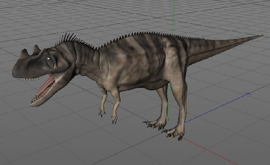Click the blue Z axis arrowhead
Viewport: 270px width, 165px height.
[x=248, y=94]
